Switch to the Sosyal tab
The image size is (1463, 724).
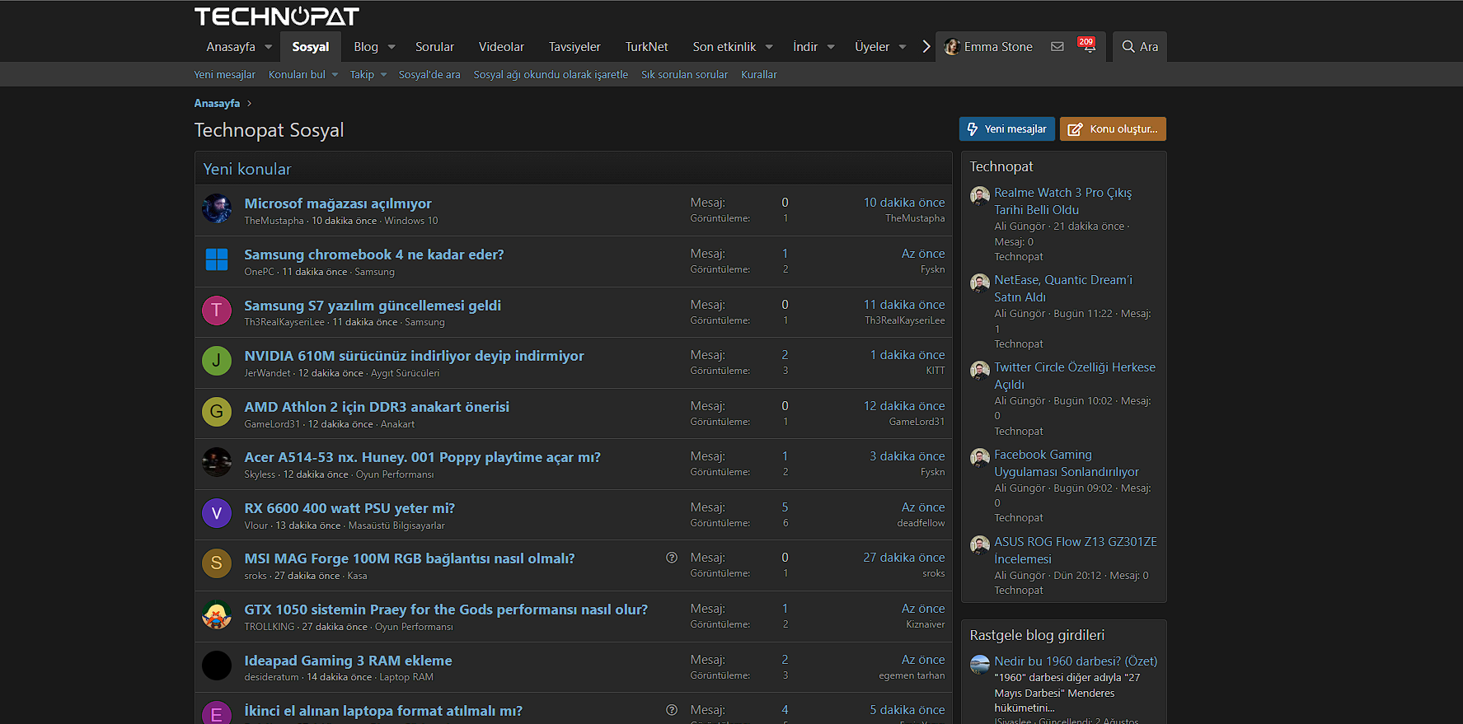pos(311,47)
